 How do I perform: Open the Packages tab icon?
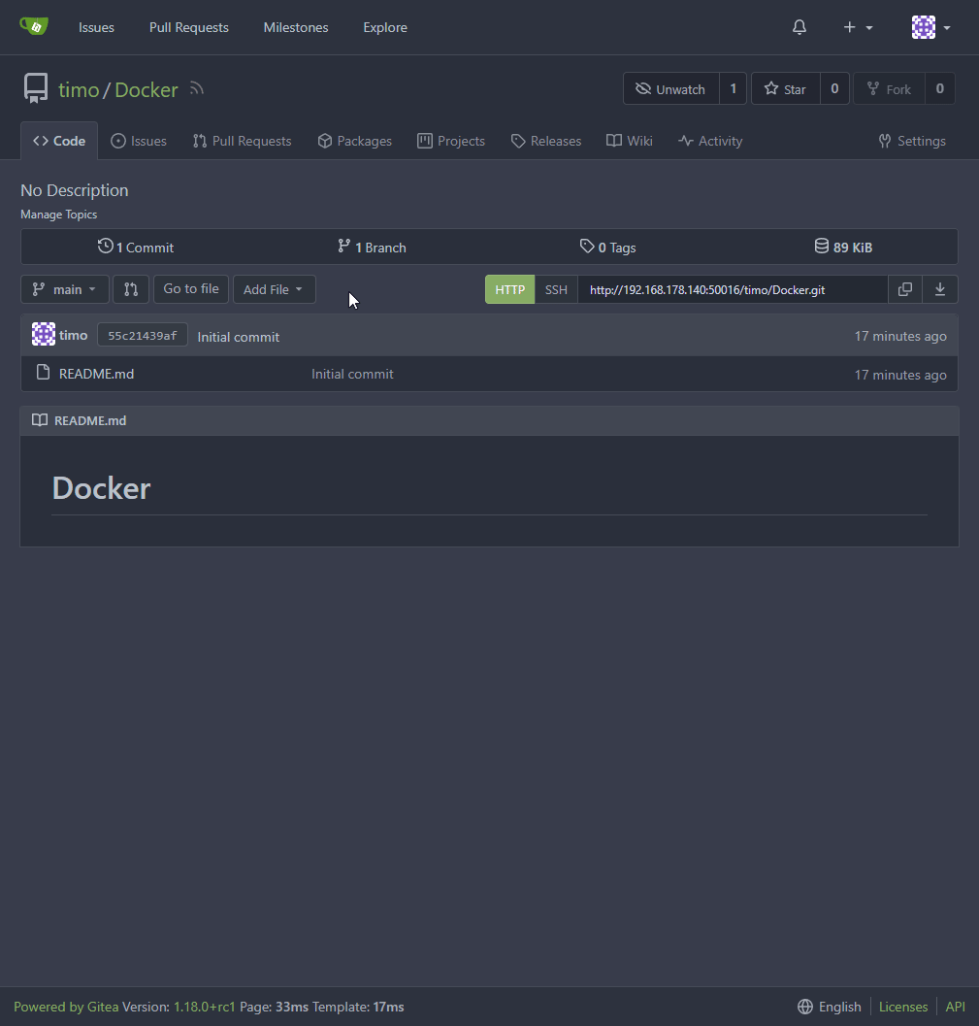click(324, 141)
